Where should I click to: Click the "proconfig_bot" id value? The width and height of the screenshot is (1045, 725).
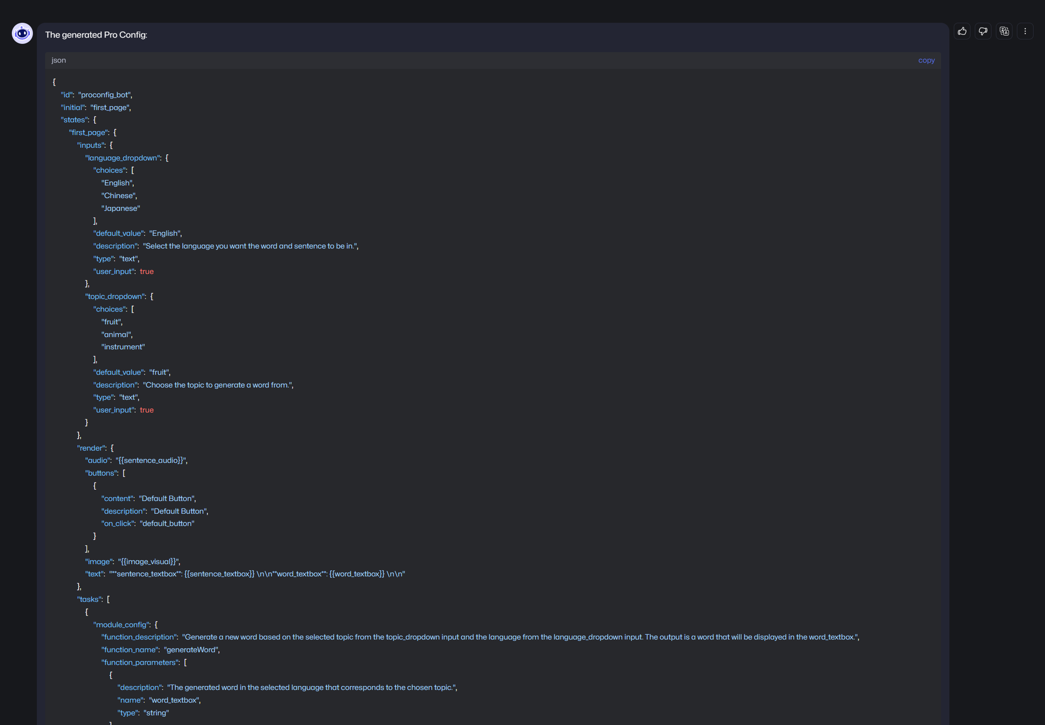tap(105, 95)
